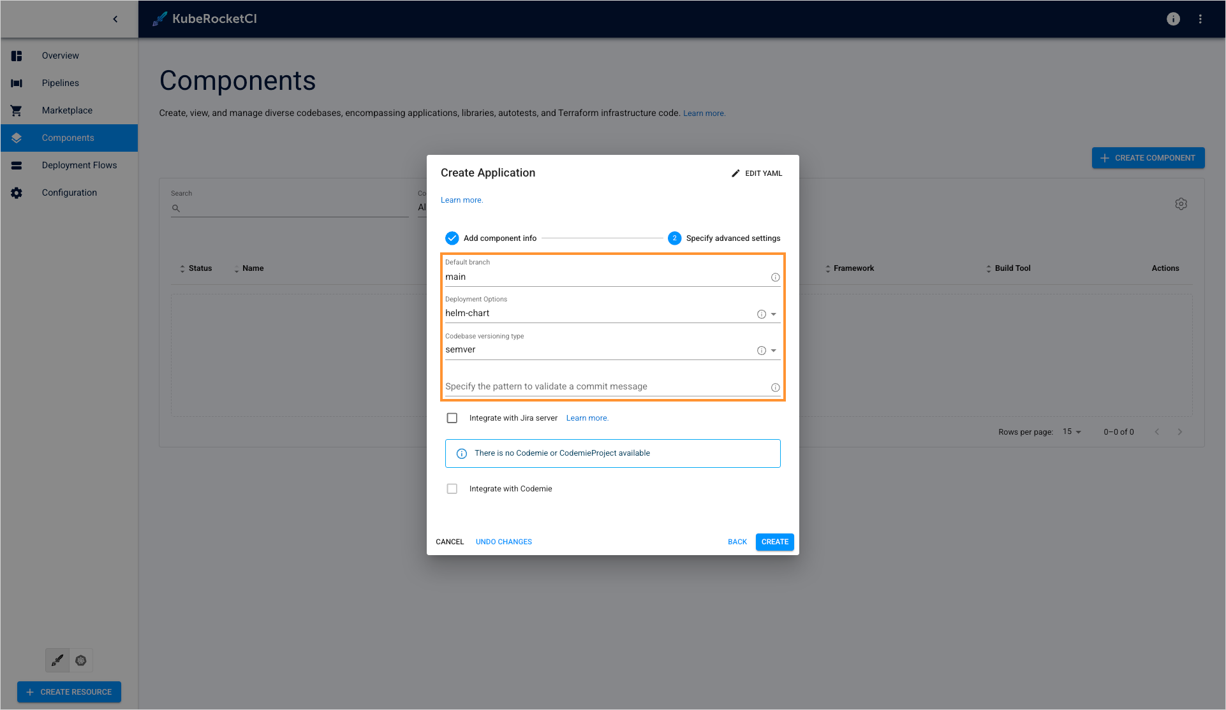This screenshot has width=1226, height=710.
Task: Open the three-dot options menu in the header
Action: pos(1200,19)
